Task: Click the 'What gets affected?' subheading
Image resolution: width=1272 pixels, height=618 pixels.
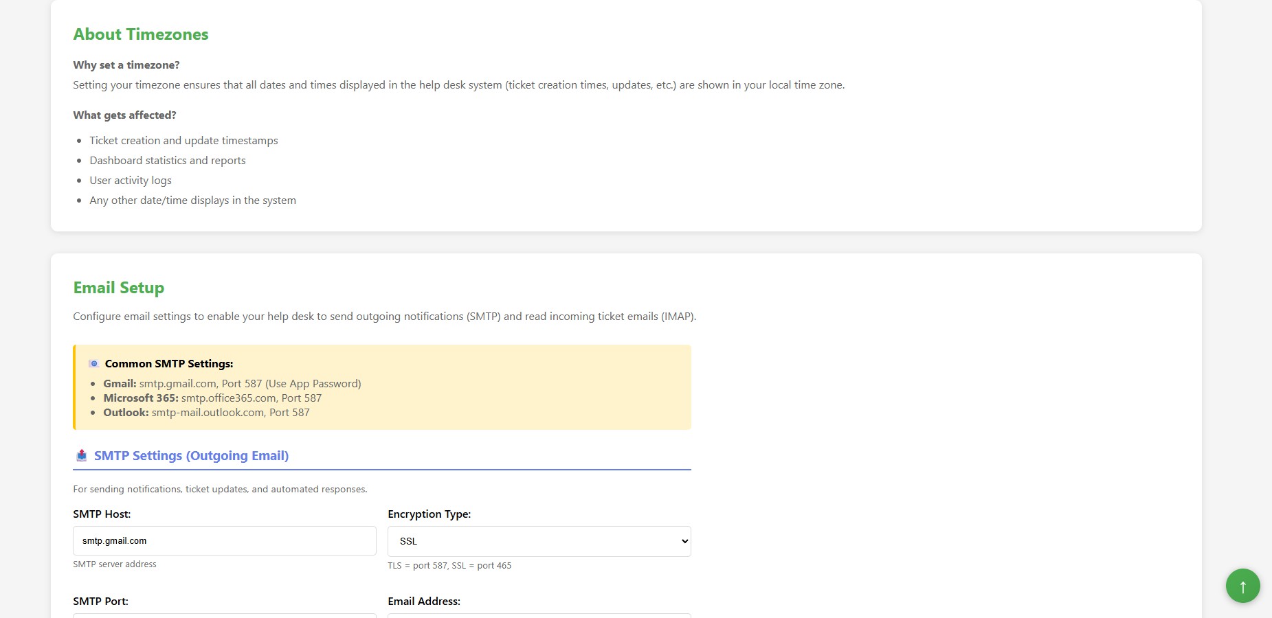Action: tap(124, 115)
